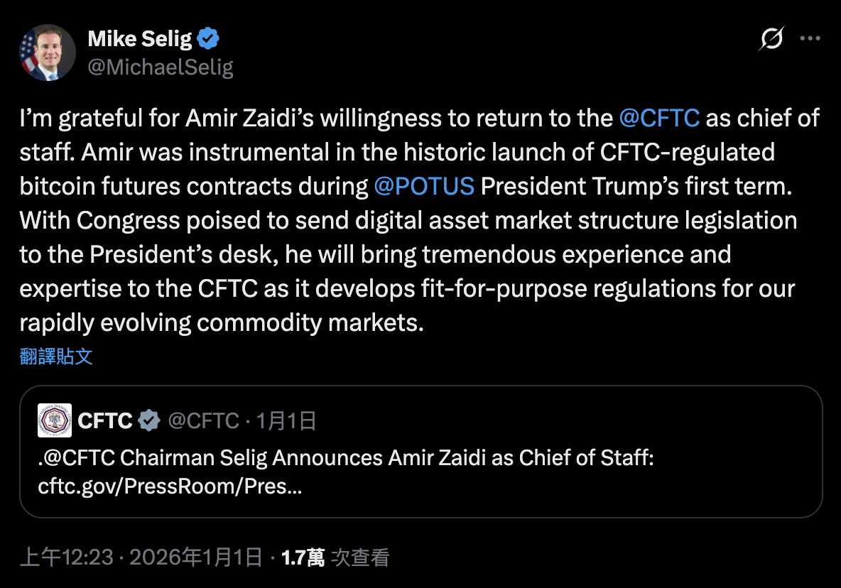Viewport: 841px width, 588px height.
Task: Open the @MichaelSelig handle link
Action: (161, 67)
